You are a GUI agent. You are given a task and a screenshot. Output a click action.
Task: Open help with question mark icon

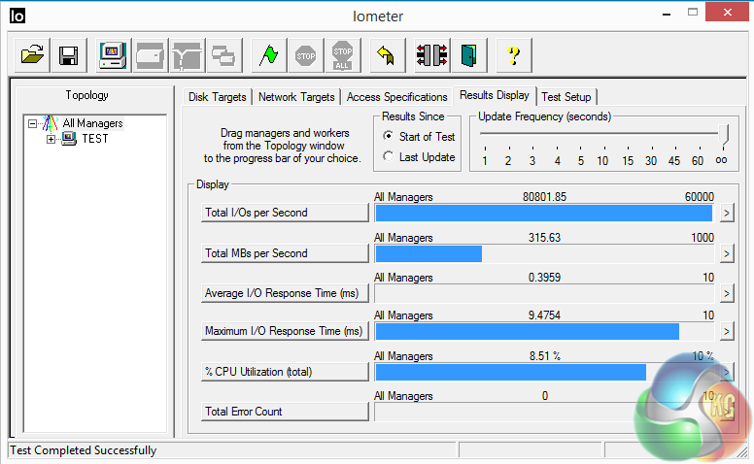click(514, 55)
